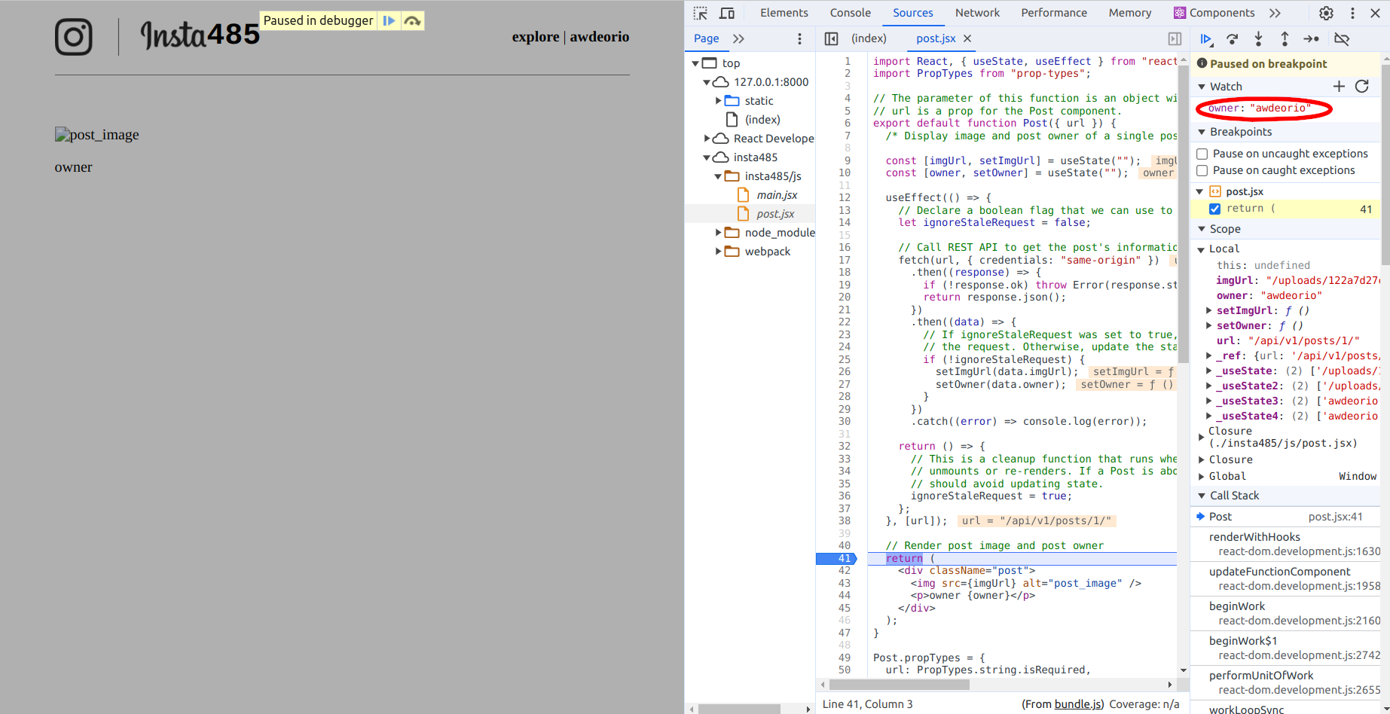Click the Step button in debugger toolbar
The height and width of the screenshot is (714, 1390).
click(1311, 38)
